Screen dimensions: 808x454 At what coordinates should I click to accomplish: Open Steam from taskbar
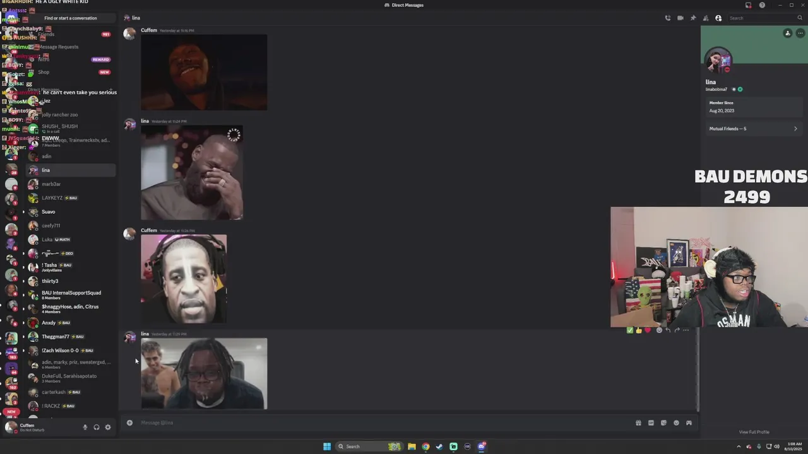pyautogui.click(x=439, y=446)
